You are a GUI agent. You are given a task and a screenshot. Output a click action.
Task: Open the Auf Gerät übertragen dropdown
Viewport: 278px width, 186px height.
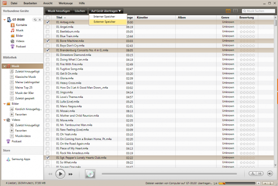[106, 10]
